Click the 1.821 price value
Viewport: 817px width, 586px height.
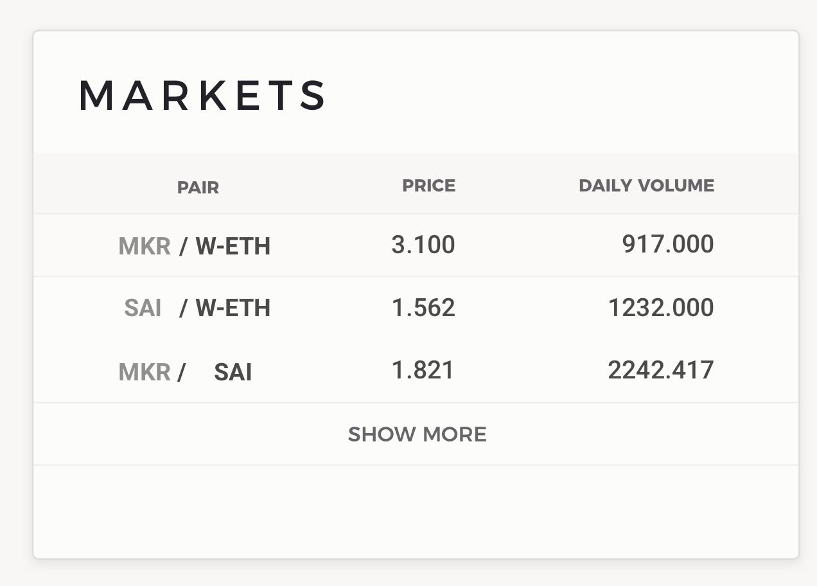[x=423, y=370]
